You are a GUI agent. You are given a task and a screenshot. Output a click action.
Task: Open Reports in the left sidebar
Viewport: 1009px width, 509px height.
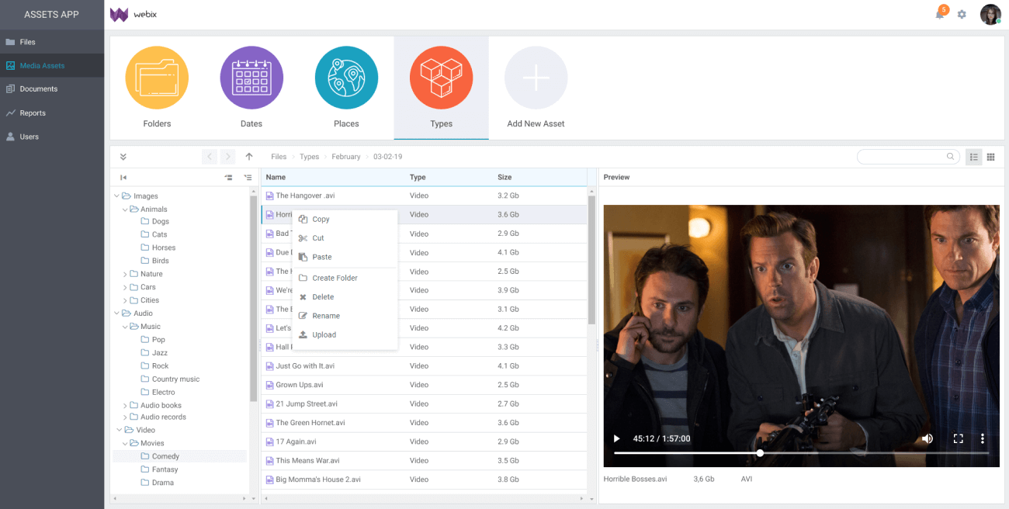52,113
